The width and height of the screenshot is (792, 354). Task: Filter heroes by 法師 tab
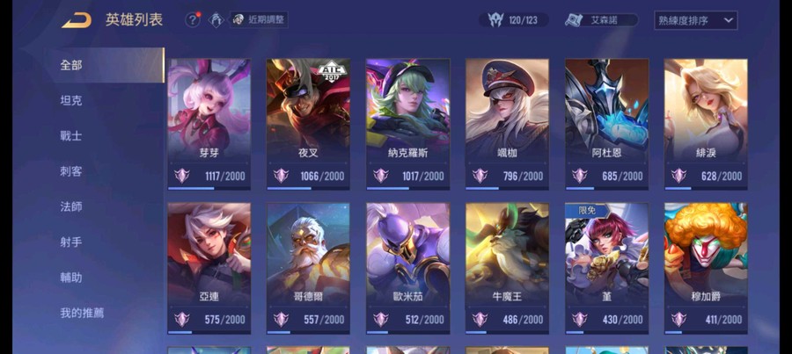(x=71, y=206)
